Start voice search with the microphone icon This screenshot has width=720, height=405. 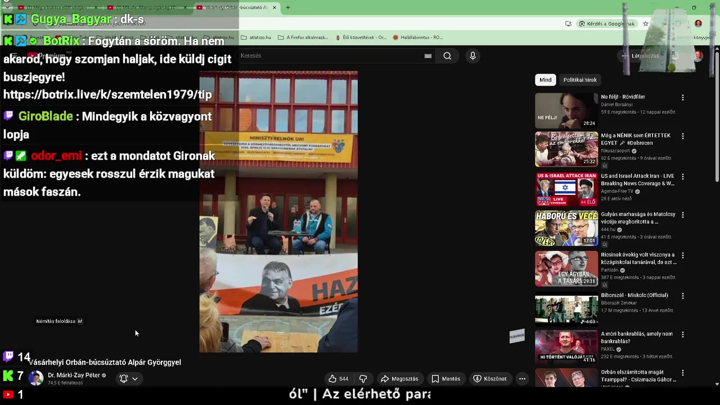(x=472, y=56)
